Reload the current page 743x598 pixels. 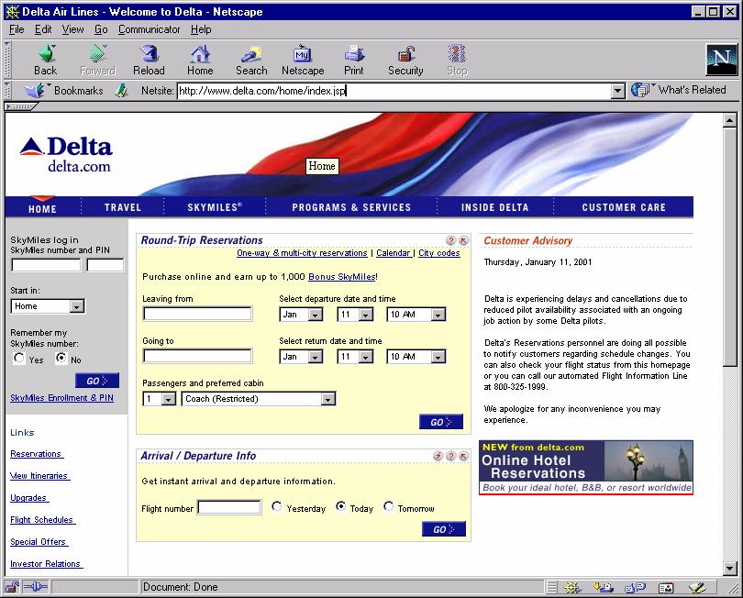tap(149, 61)
